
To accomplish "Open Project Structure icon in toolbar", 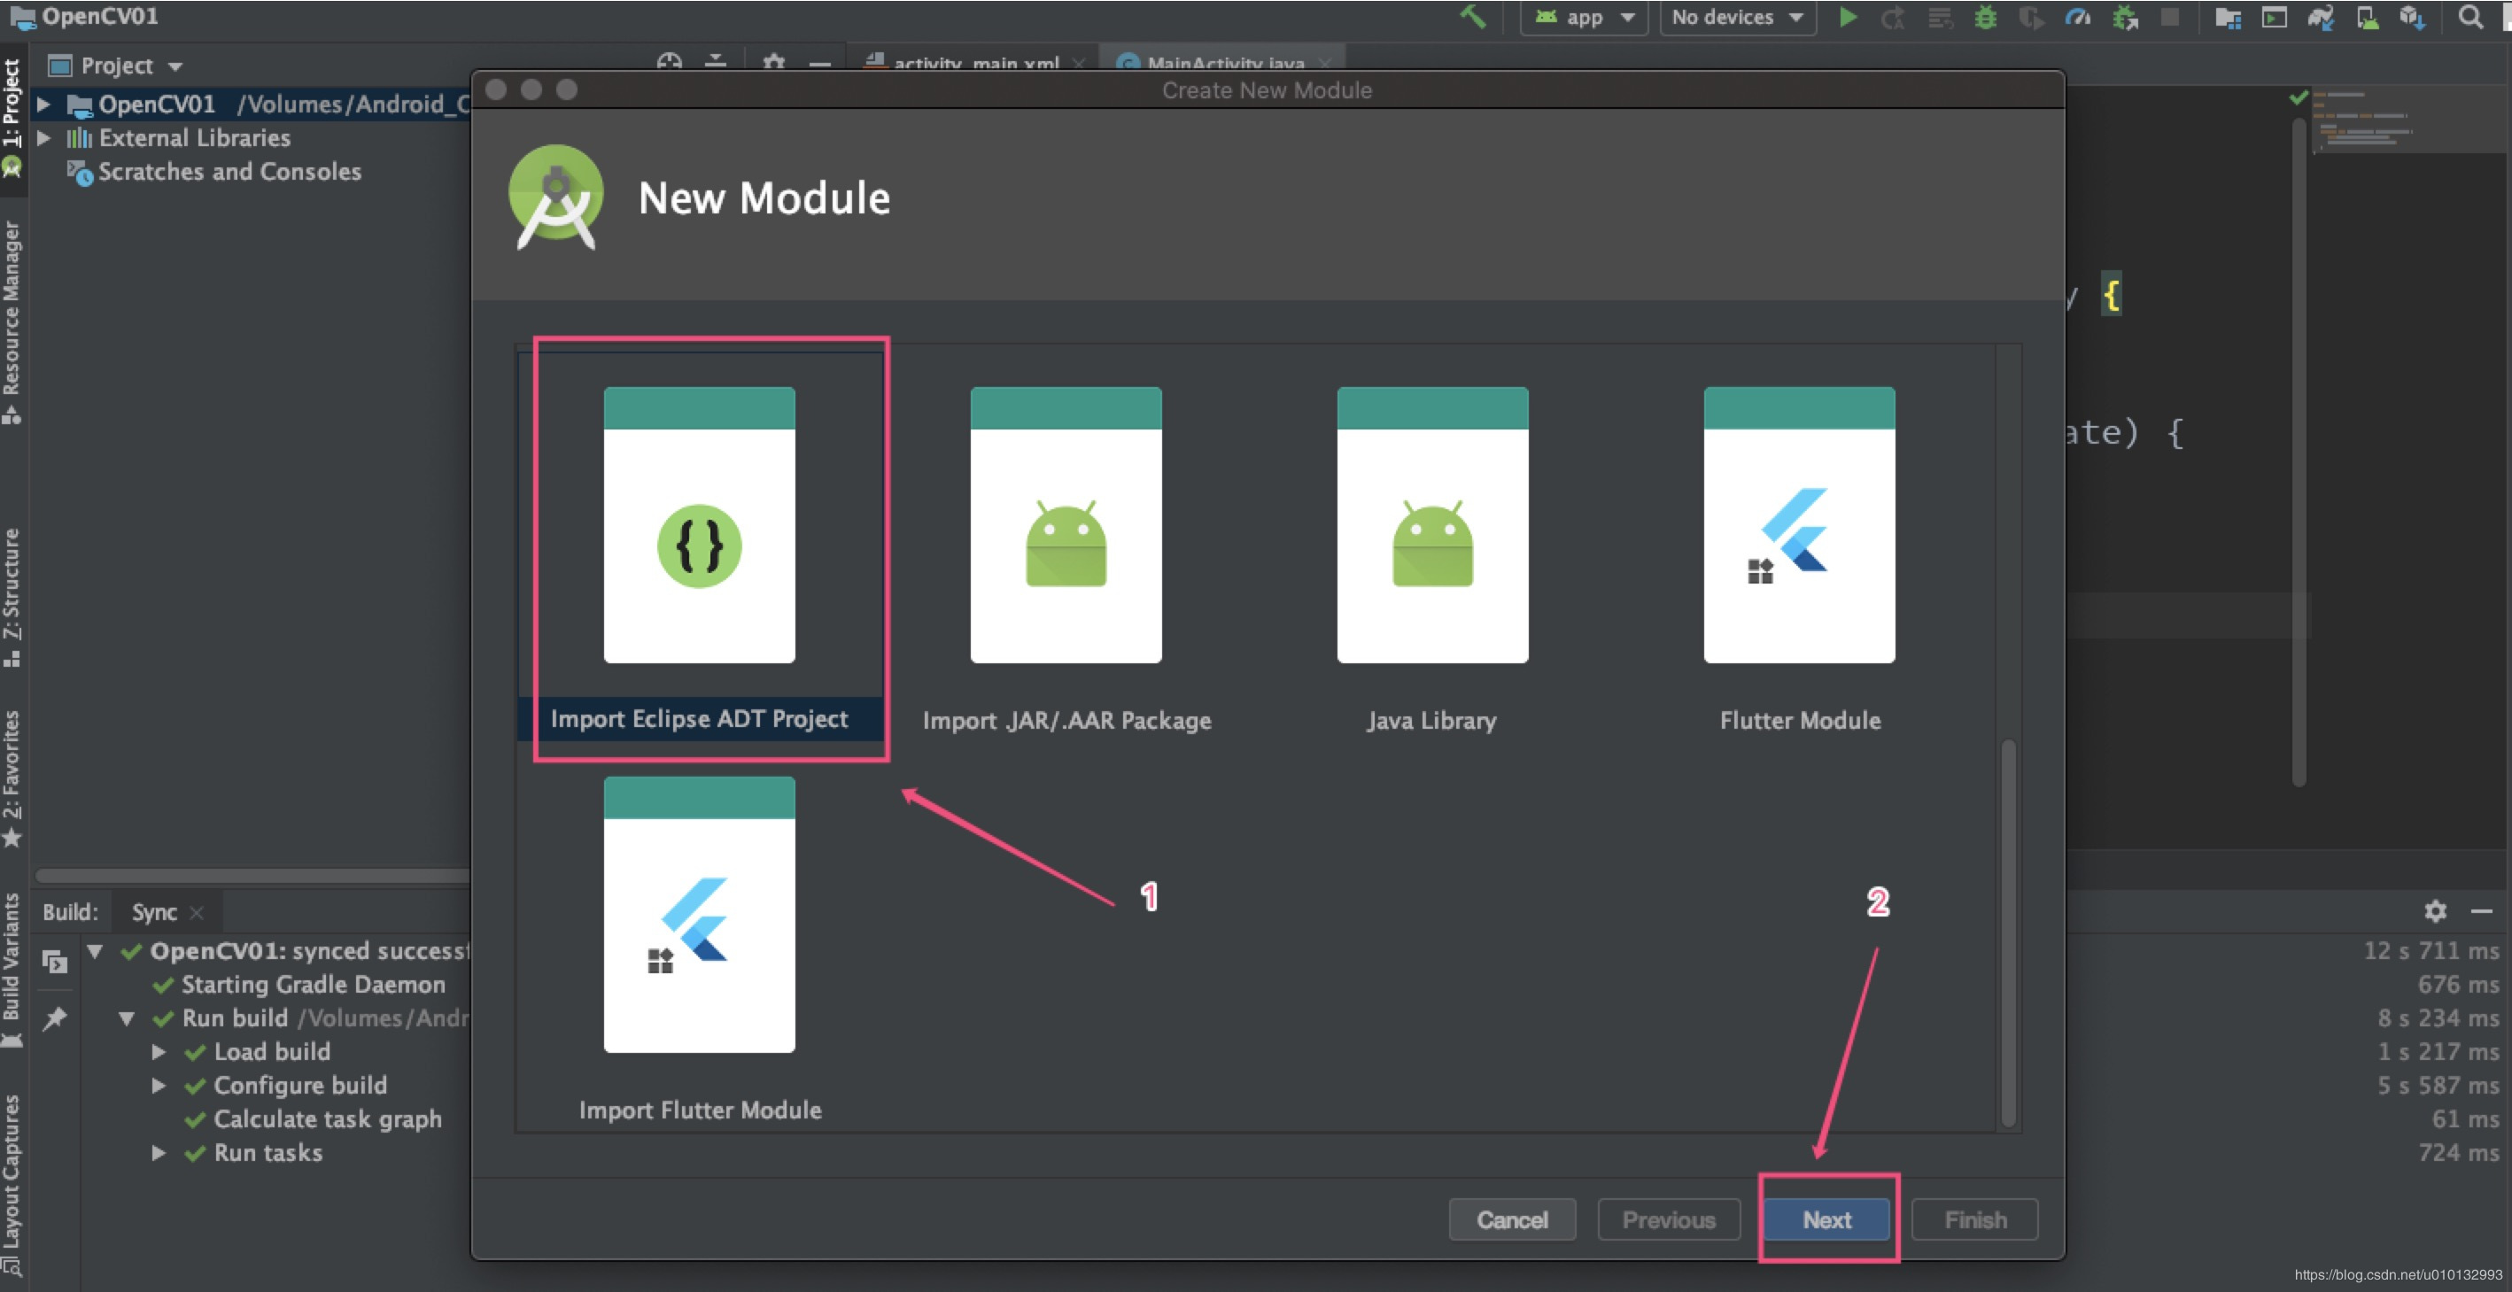I will point(2228,18).
